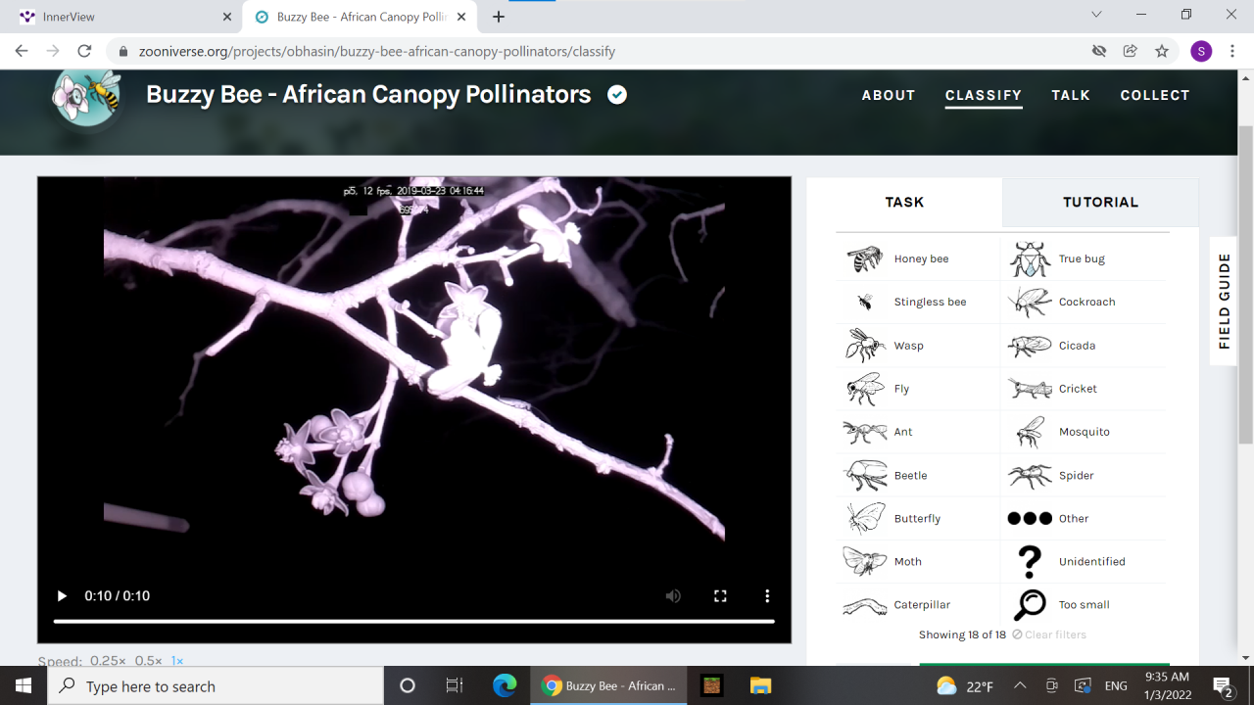Show hidden system tray icons
1254x705 pixels.
point(1020,685)
